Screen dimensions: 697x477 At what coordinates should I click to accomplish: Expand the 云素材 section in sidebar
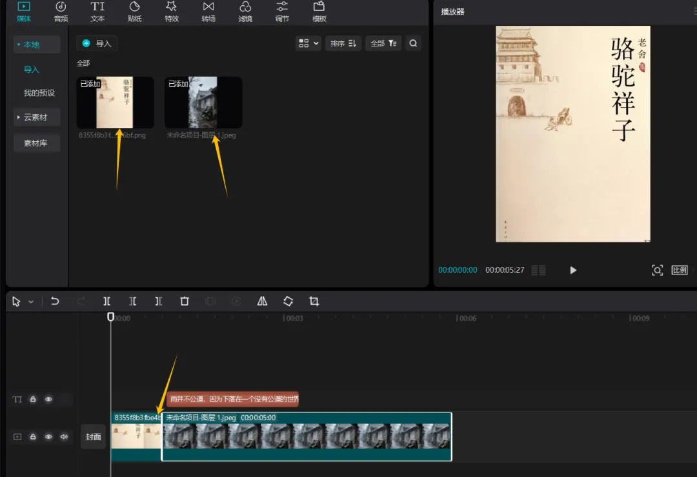pyautogui.click(x=37, y=117)
